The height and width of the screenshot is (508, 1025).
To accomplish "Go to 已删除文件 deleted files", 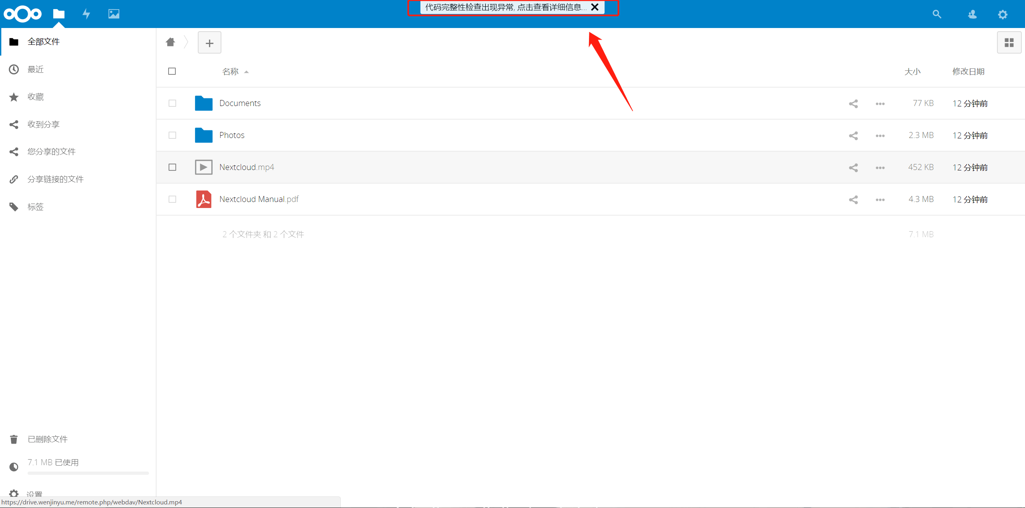I will coord(47,439).
